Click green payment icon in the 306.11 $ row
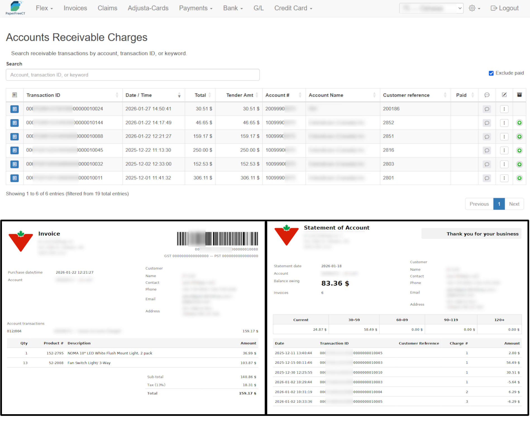 519,178
